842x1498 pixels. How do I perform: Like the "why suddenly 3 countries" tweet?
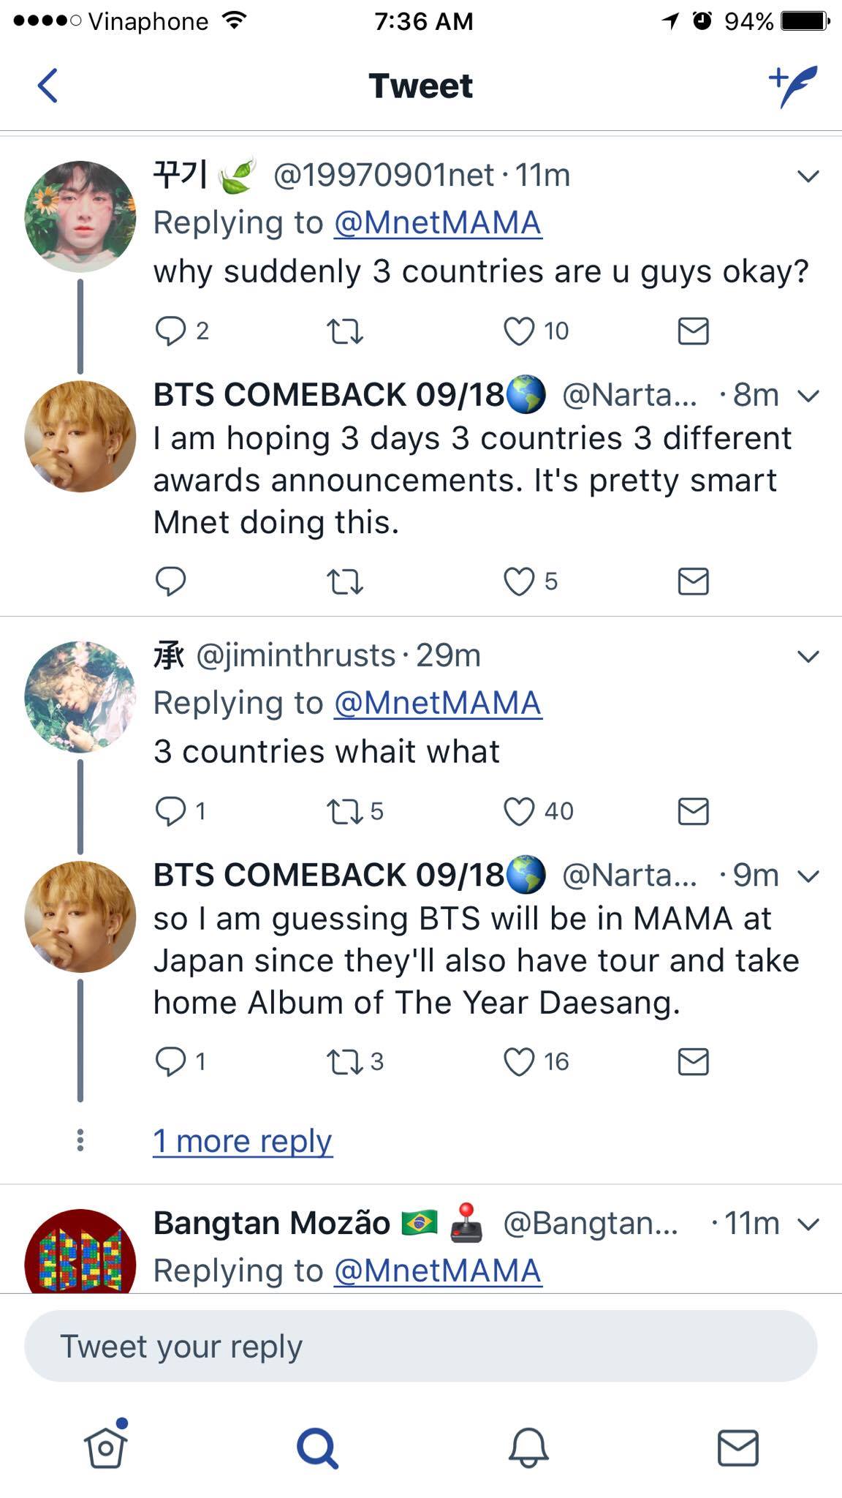pyautogui.click(x=519, y=331)
